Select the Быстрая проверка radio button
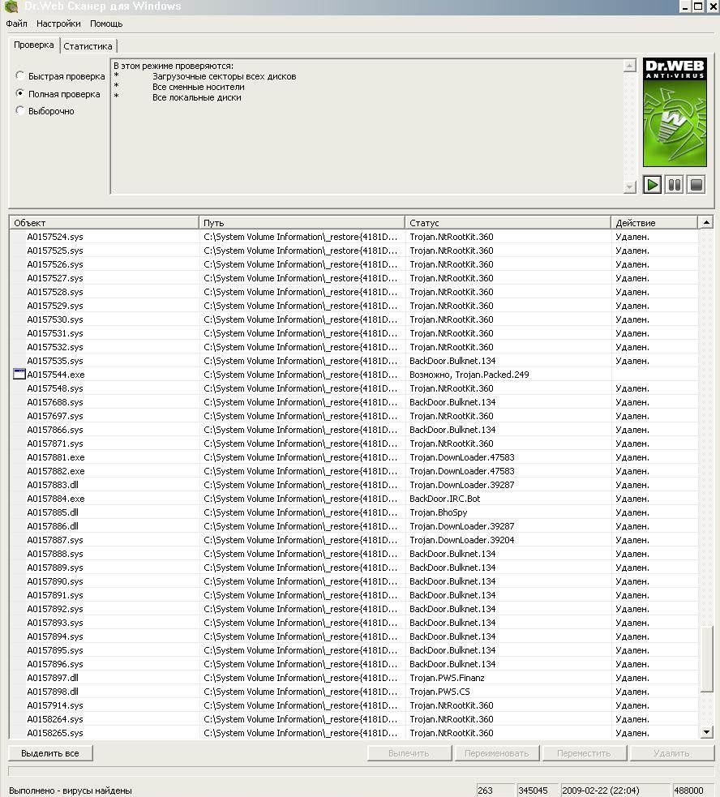The height and width of the screenshot is (797, 720). pos(20,76)
